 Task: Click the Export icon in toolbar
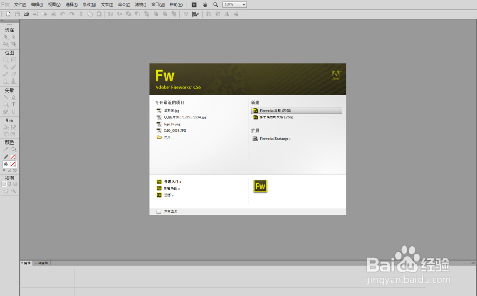tap(44, 14)
